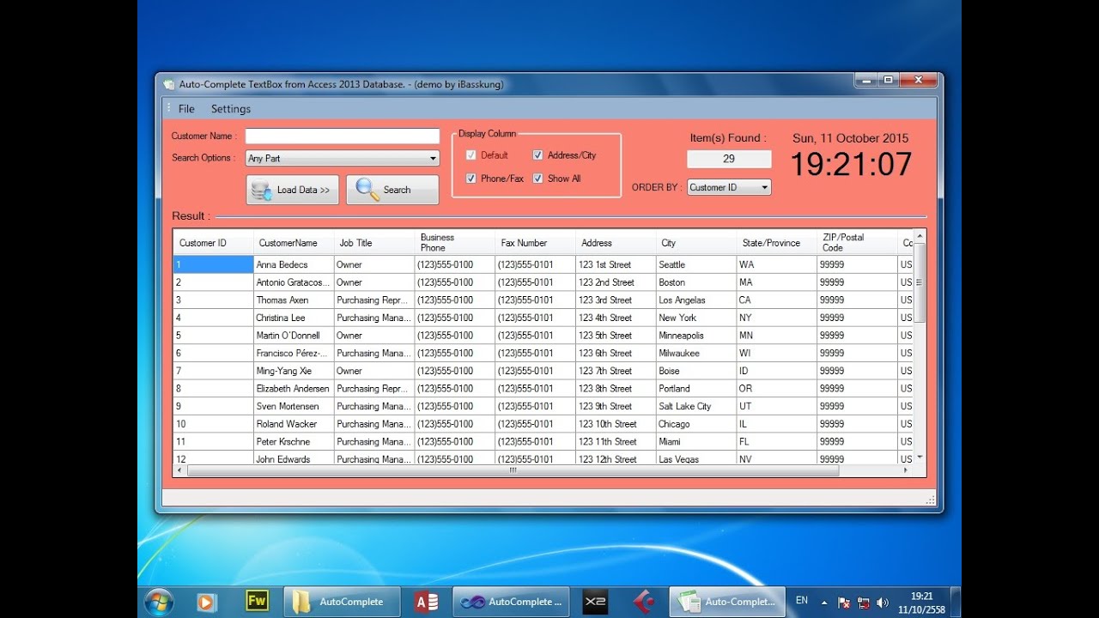Click the Search button
The height and width of the screenshot is (618, 1099).
tap(392, 190)
